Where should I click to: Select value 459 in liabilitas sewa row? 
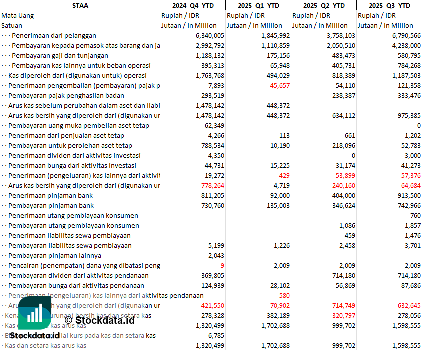[x=350, y=235]
